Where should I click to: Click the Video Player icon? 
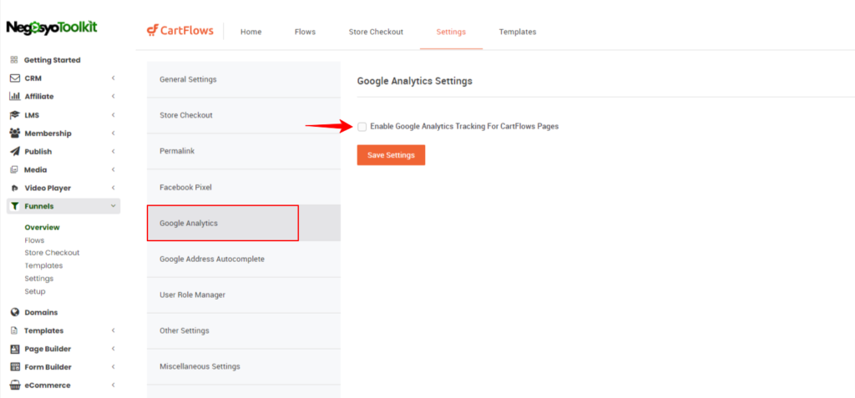(15, 188)
